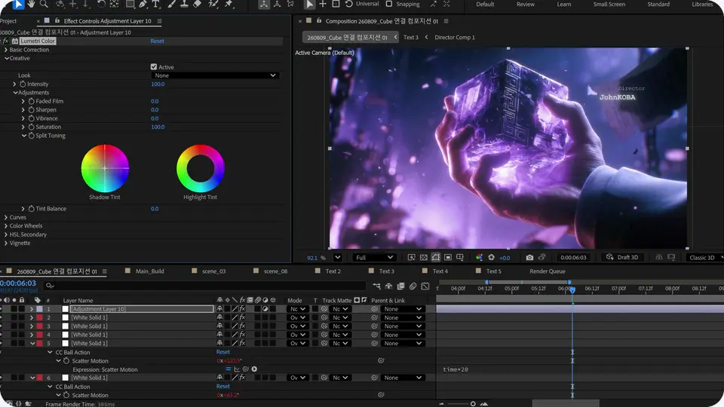Click Reset for Lumetri Color effect
Viewport: 724px width, 407px height.
tap(157, 41)
